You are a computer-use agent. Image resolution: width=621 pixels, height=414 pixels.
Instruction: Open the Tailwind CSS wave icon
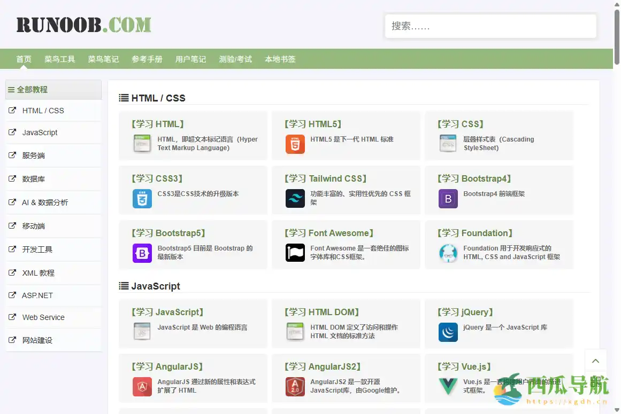point(295,199)
